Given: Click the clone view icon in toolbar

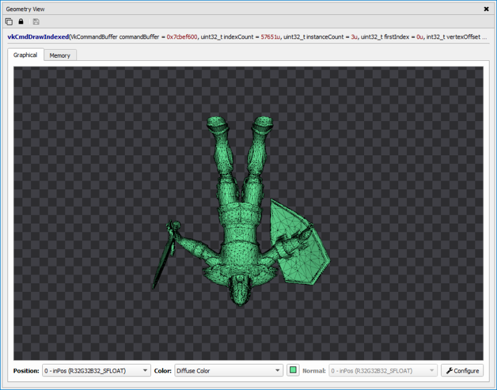Looking at the screenshot, I should (x=9, y=22).
